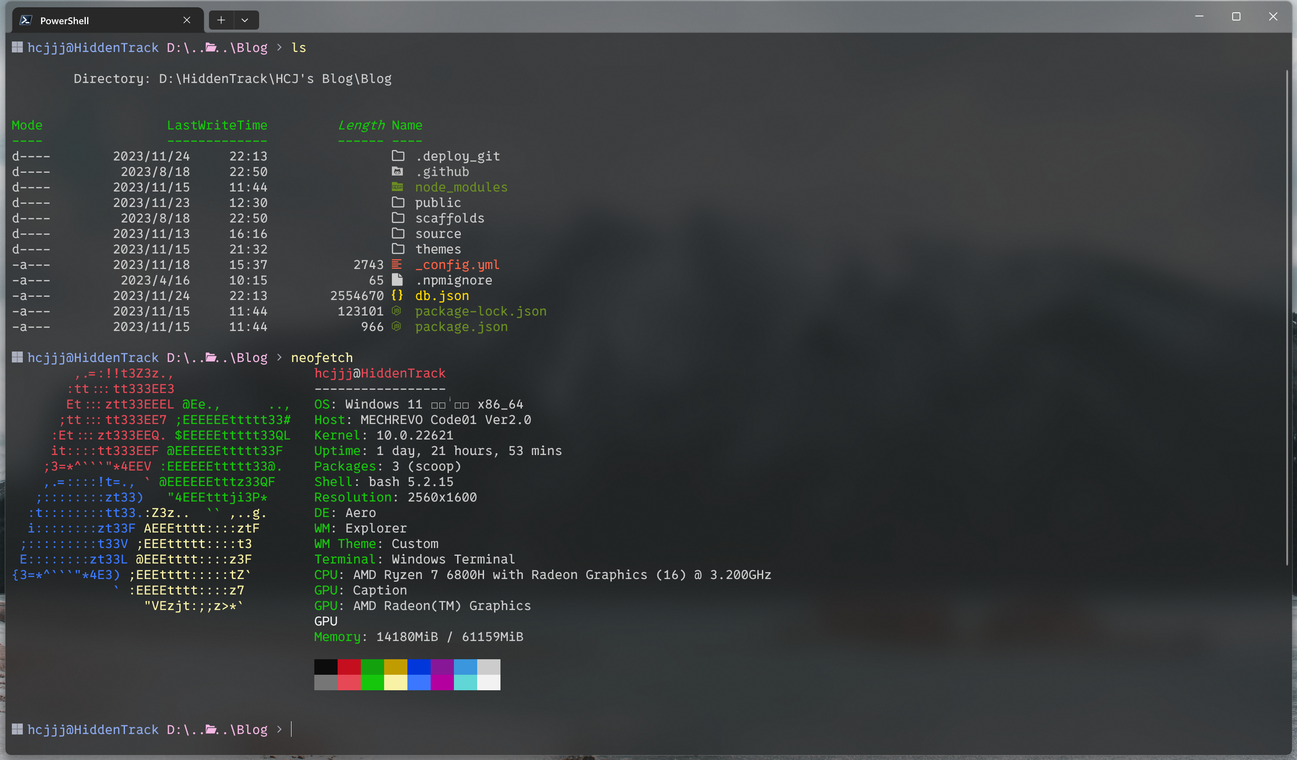
Task: Close the PowerShell tab
Action: [x=187, y=20]
